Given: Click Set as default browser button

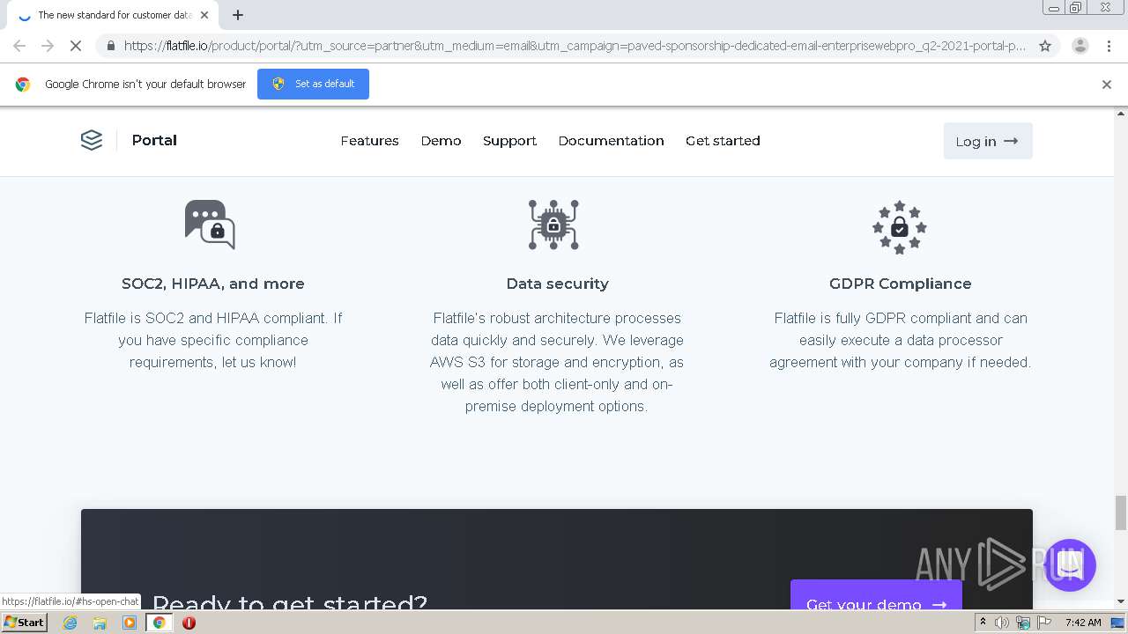Looking at the screenshot, I should point(313,84).
